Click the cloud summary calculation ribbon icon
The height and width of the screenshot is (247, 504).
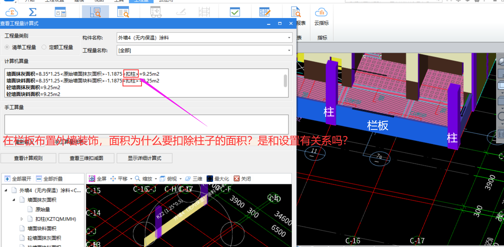click(12, 12)
